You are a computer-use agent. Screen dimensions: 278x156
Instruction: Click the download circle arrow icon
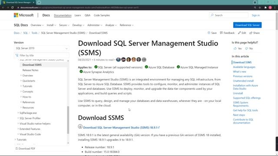pos(80,127)
